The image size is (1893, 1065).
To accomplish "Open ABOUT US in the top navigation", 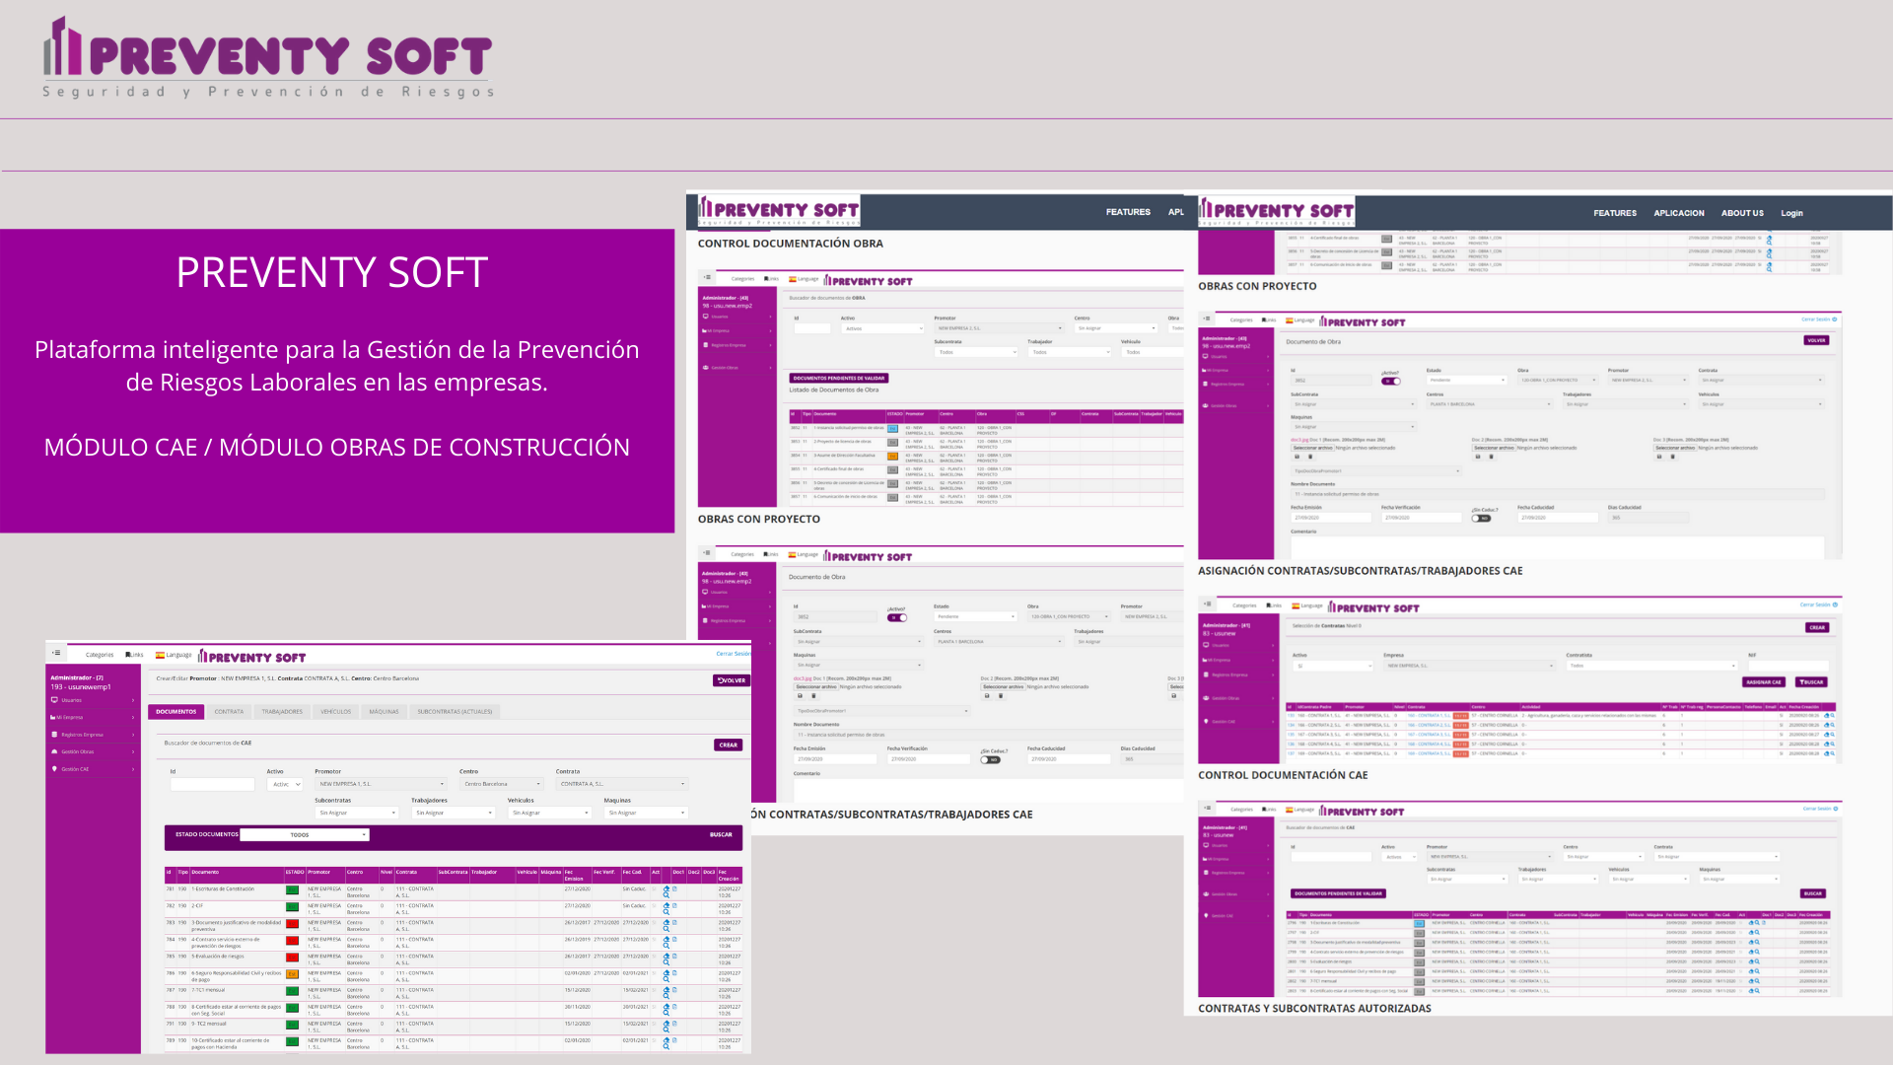I will [1742, 213].
